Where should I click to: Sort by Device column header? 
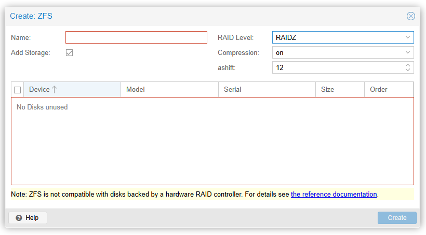tap(39, 89)
